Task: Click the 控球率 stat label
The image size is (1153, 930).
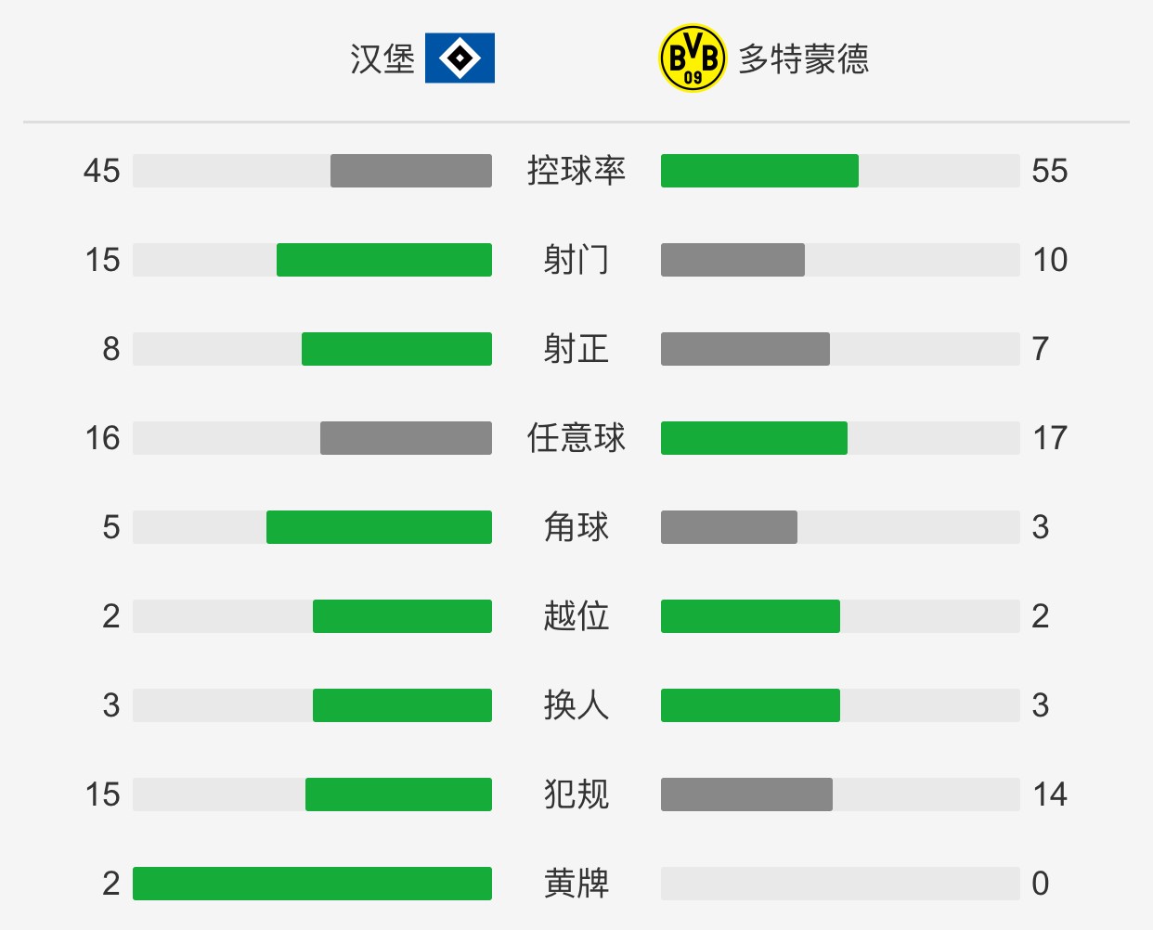Action: coord(576,171)
